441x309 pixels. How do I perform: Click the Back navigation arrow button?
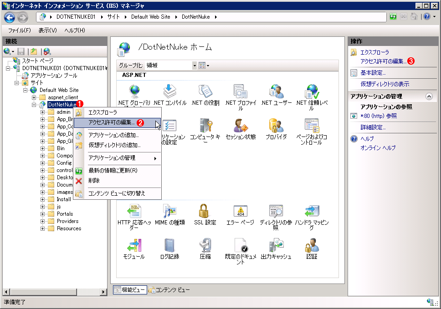tap(10, 18)
